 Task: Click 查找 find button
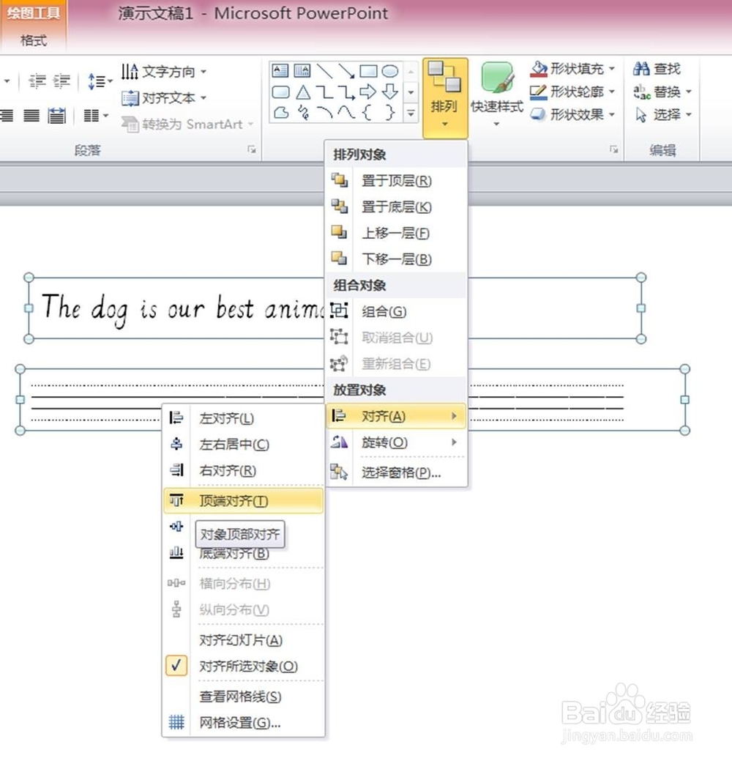pos(657,69)
